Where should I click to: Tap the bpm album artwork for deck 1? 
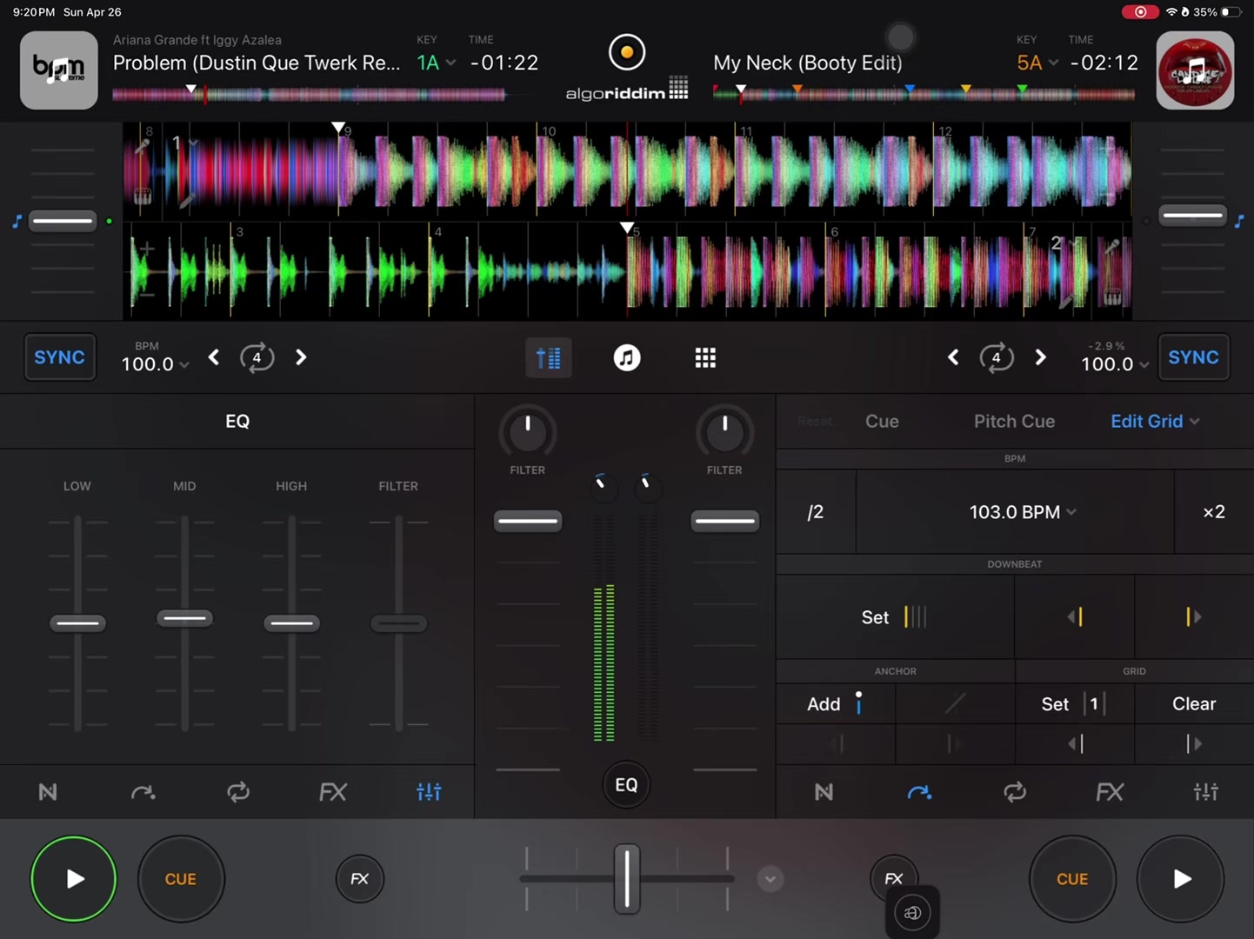[59, 70]
